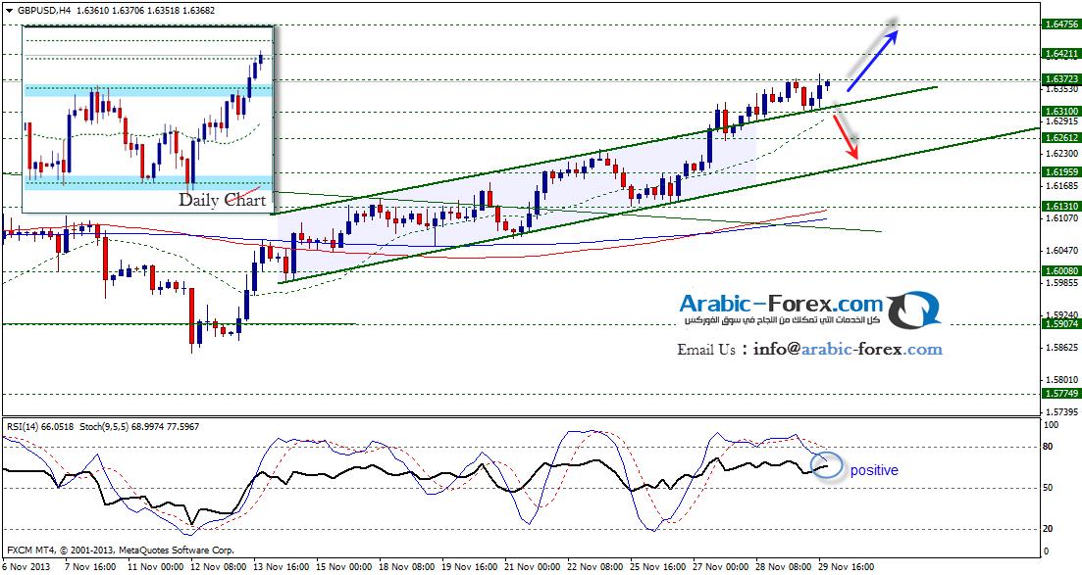Click the 1.61070 price scale value
The height and width of the screenshot is (575, 1082).
1061,217
